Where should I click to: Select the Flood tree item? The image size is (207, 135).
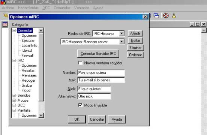coord(26,90)
